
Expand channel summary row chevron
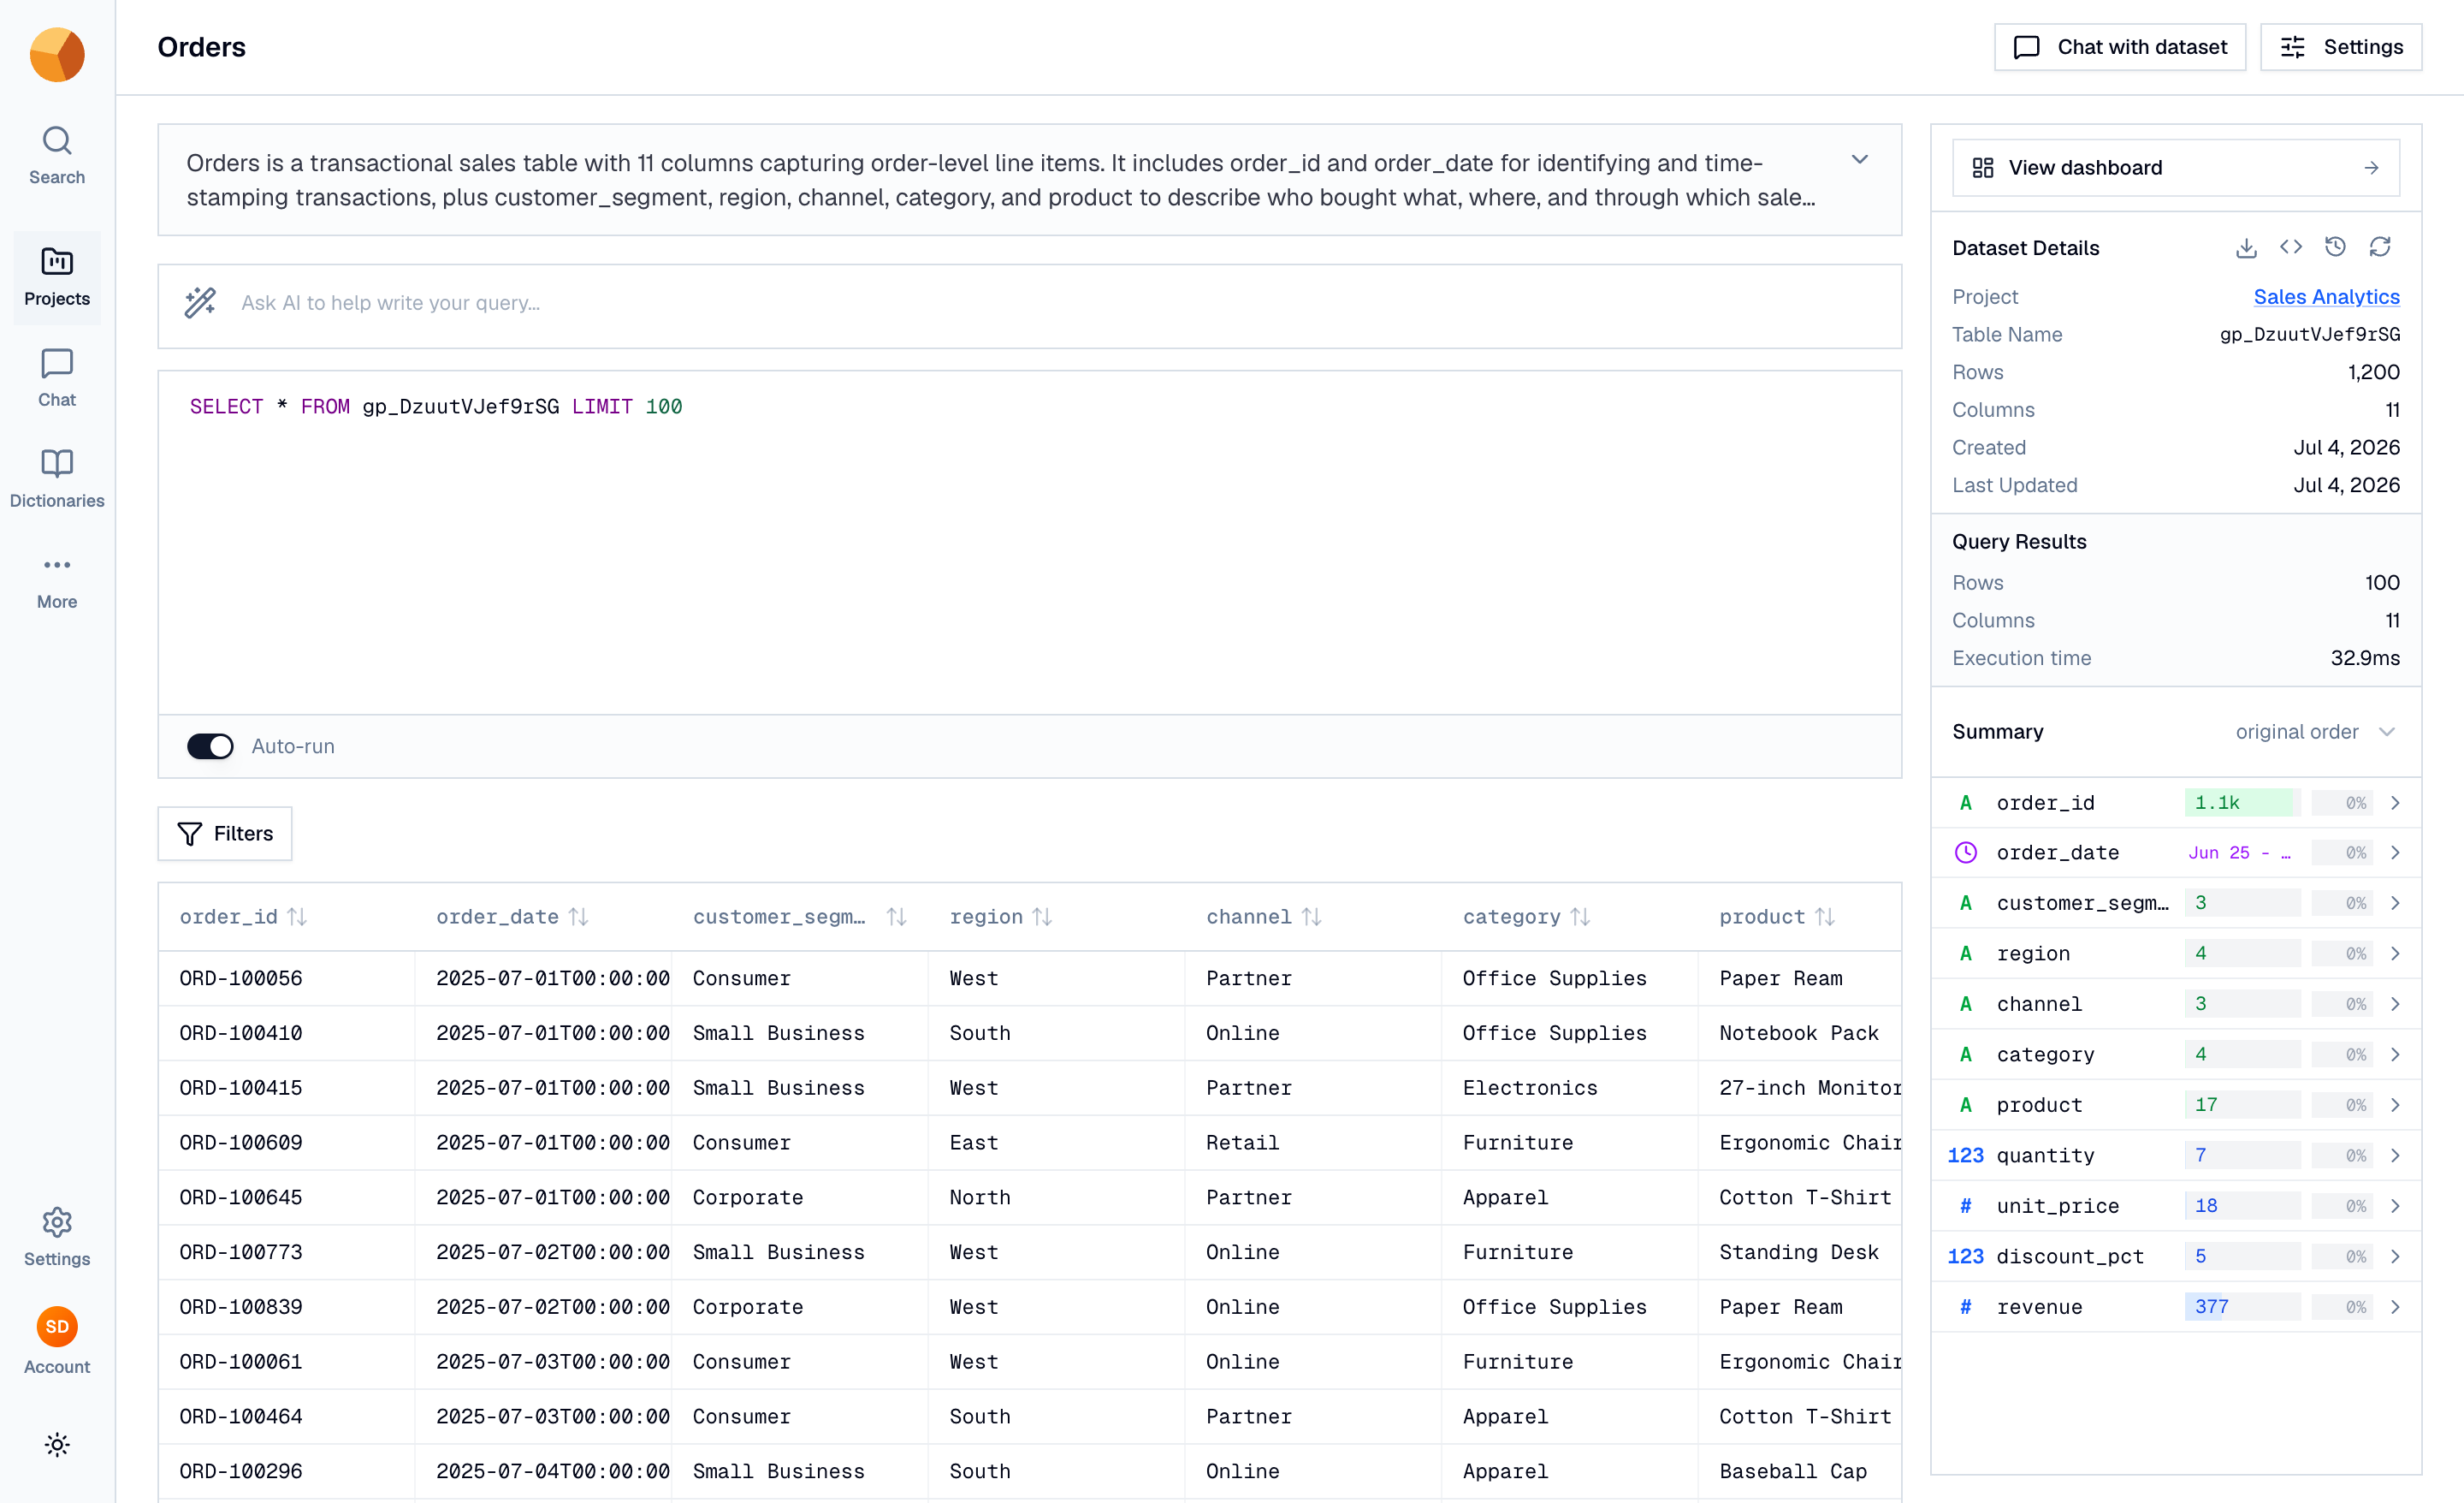click(2395, 1004)
